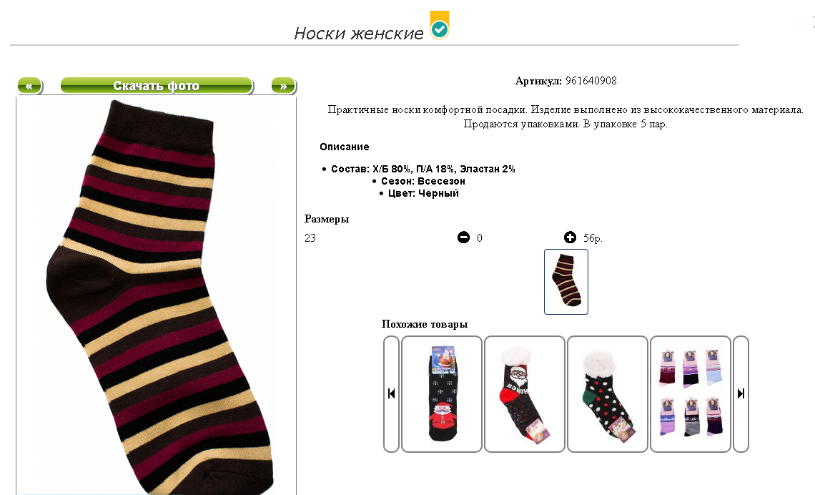Open polka dot fluffy sock product

pyautogui.click(x=608, y=393)
